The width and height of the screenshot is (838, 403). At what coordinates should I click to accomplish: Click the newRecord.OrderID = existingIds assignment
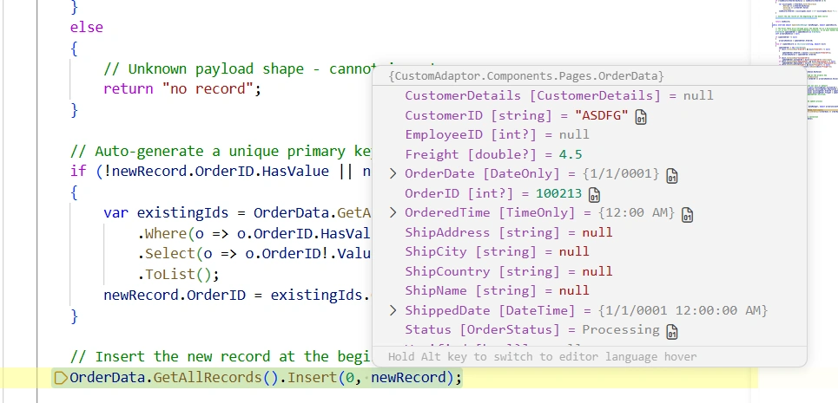[237, 295]
